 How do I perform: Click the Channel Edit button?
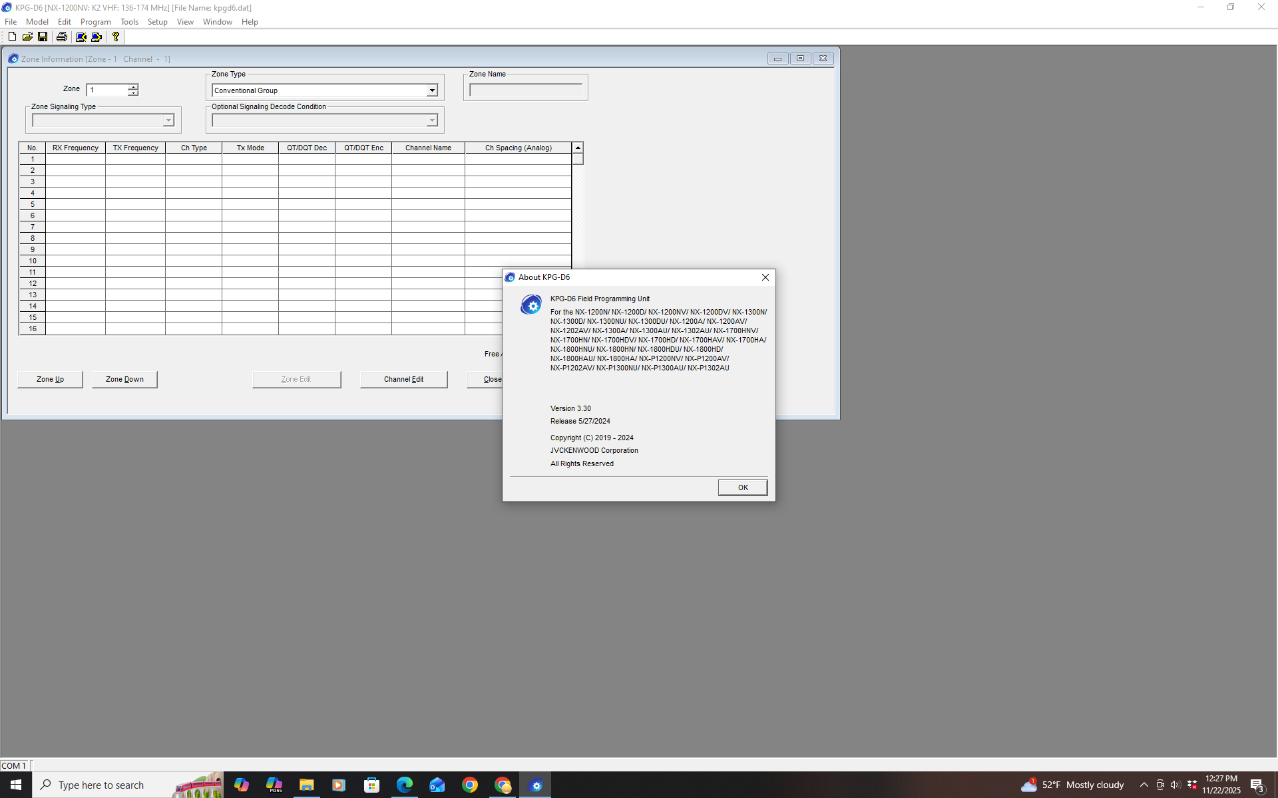403,379
